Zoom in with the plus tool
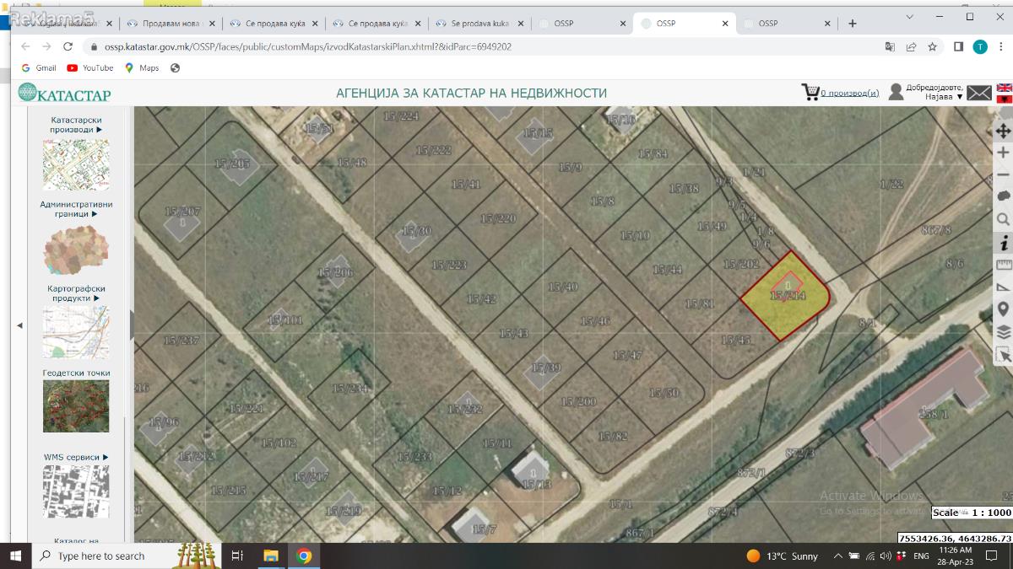The width and height of the screenshot is (1013, 569). 1003,153
